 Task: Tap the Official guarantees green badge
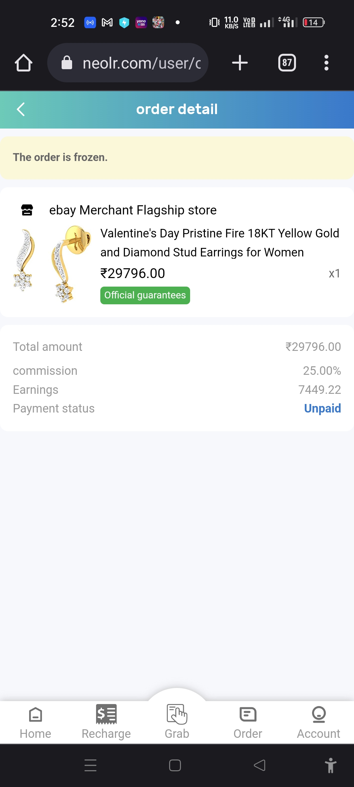[145, 295]
